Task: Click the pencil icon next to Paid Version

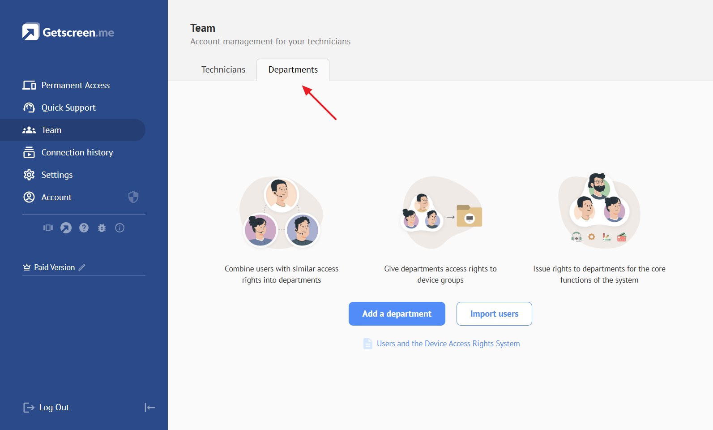Action: point(82,267)
